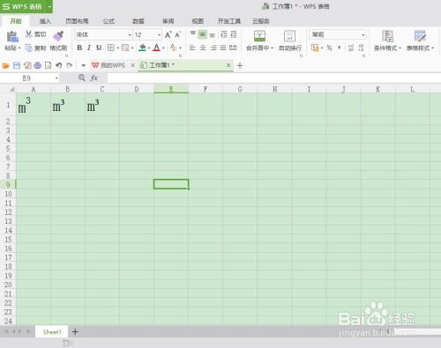Click the print preview icon
The width and height of the screenshot is (441, 348).
tap(48, 65)
